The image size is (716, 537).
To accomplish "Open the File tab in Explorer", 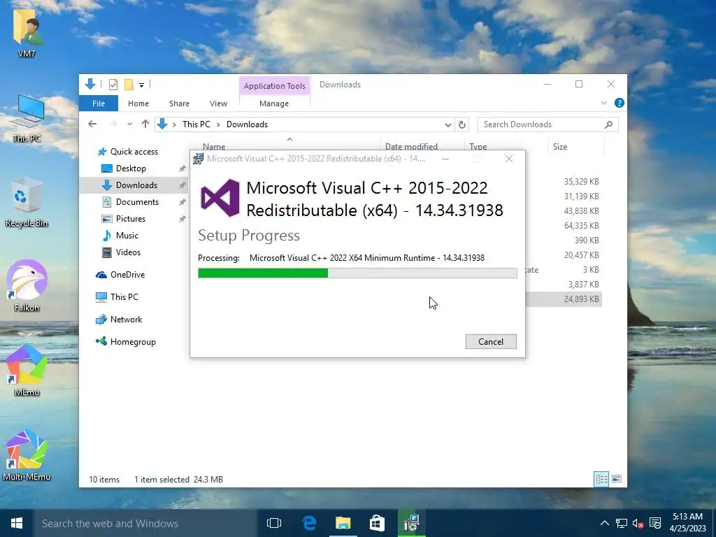I will click(99, 103).
